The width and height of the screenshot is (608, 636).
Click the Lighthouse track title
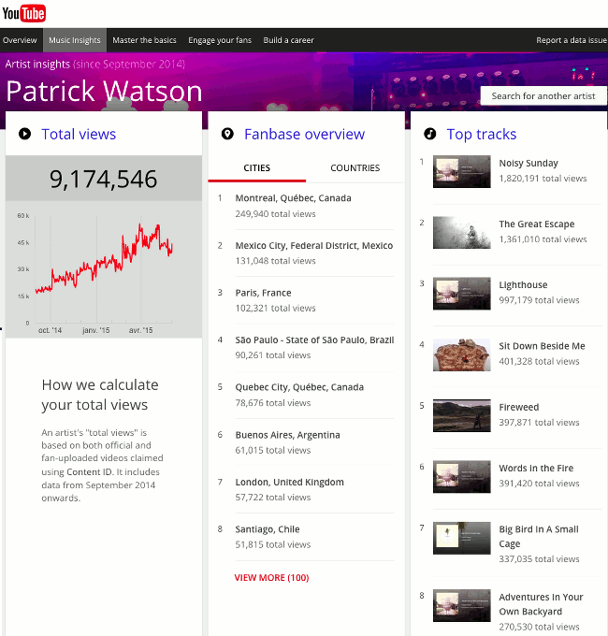coord(523,284)
